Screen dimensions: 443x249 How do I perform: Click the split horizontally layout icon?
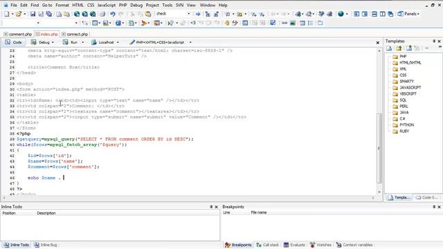click(374, 14)
